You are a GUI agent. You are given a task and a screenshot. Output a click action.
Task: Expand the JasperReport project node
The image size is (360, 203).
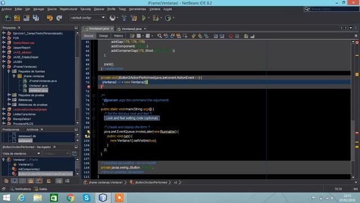tap(4, 47)
